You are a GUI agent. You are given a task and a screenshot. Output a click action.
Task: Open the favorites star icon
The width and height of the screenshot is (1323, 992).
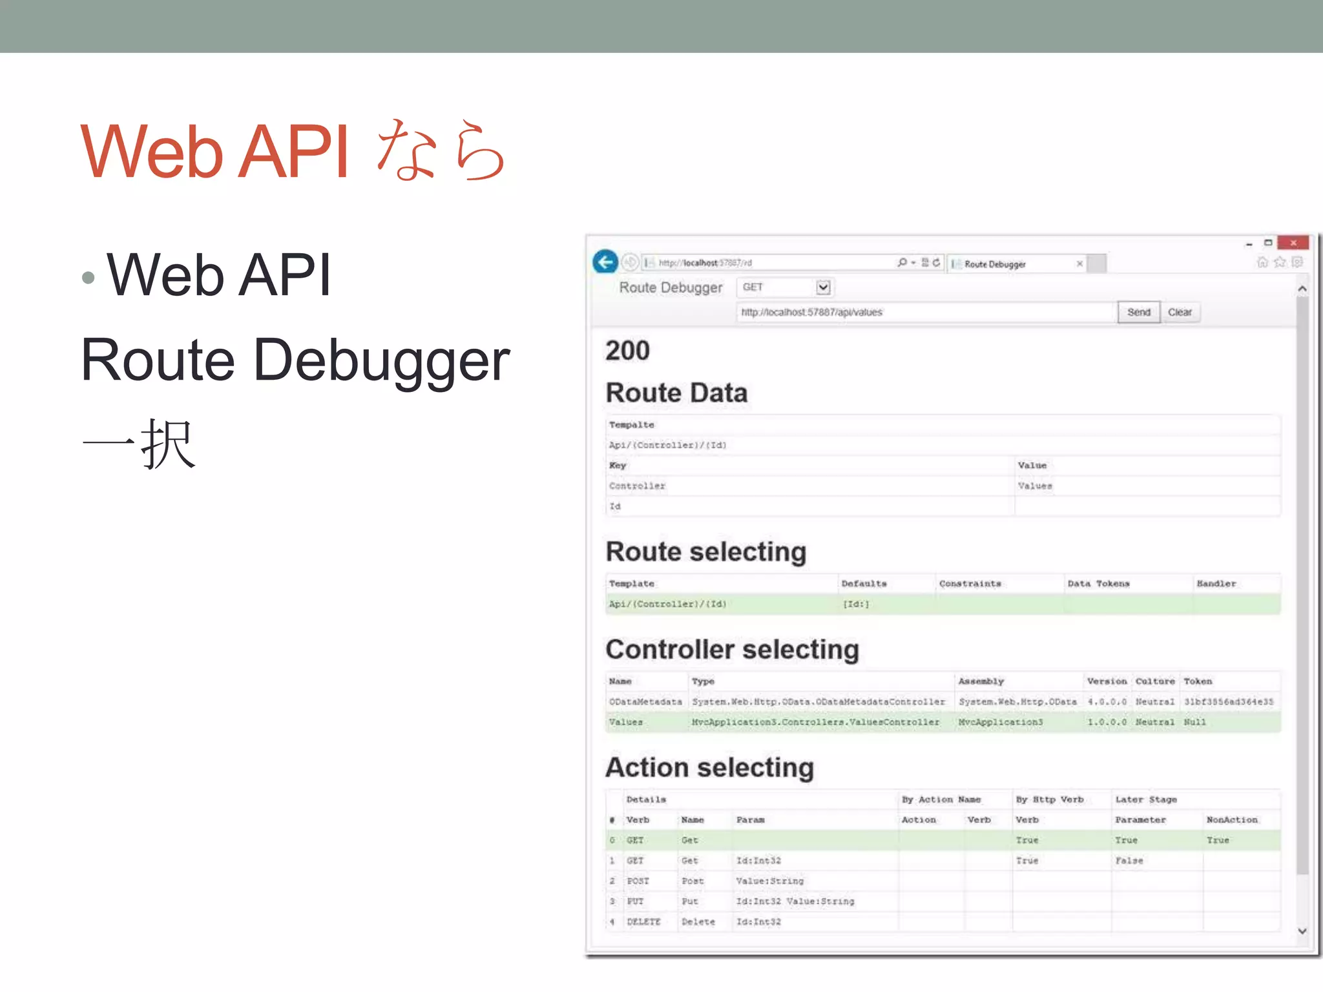click(1280, 262)
